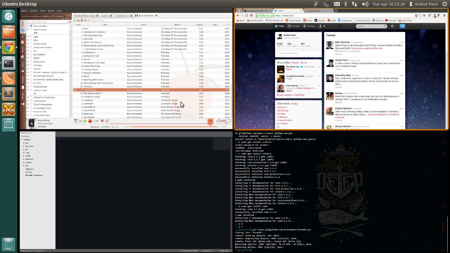450x253 pixels.
Task: Adjust the Clementine volume slider
Action: [223, 122]
